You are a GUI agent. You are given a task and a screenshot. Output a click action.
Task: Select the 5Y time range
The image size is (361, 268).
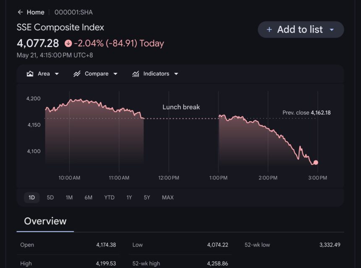147,198
